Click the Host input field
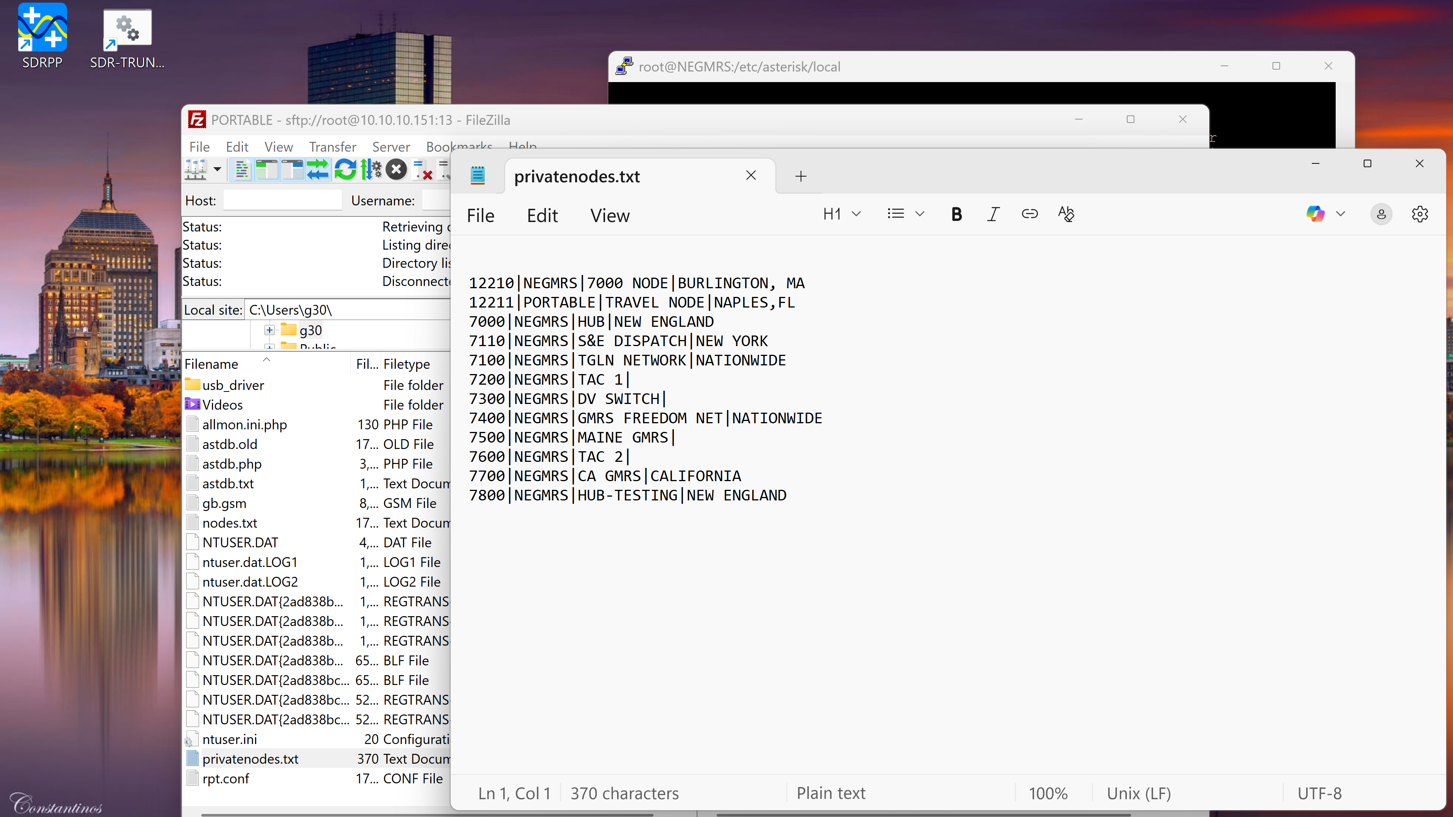 (282, 201)
